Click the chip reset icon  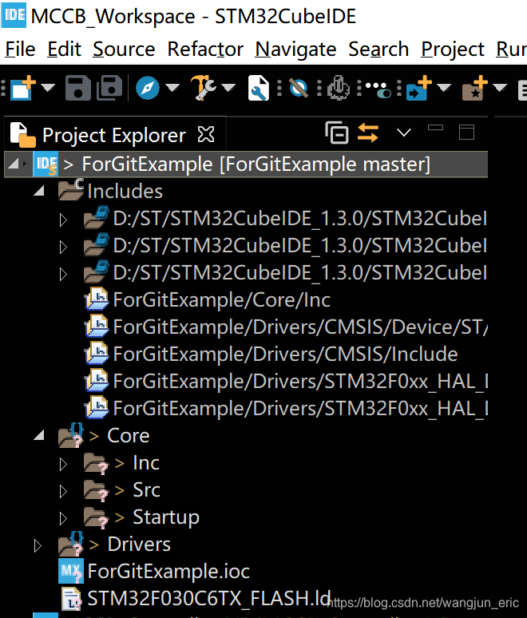(339, 88)
